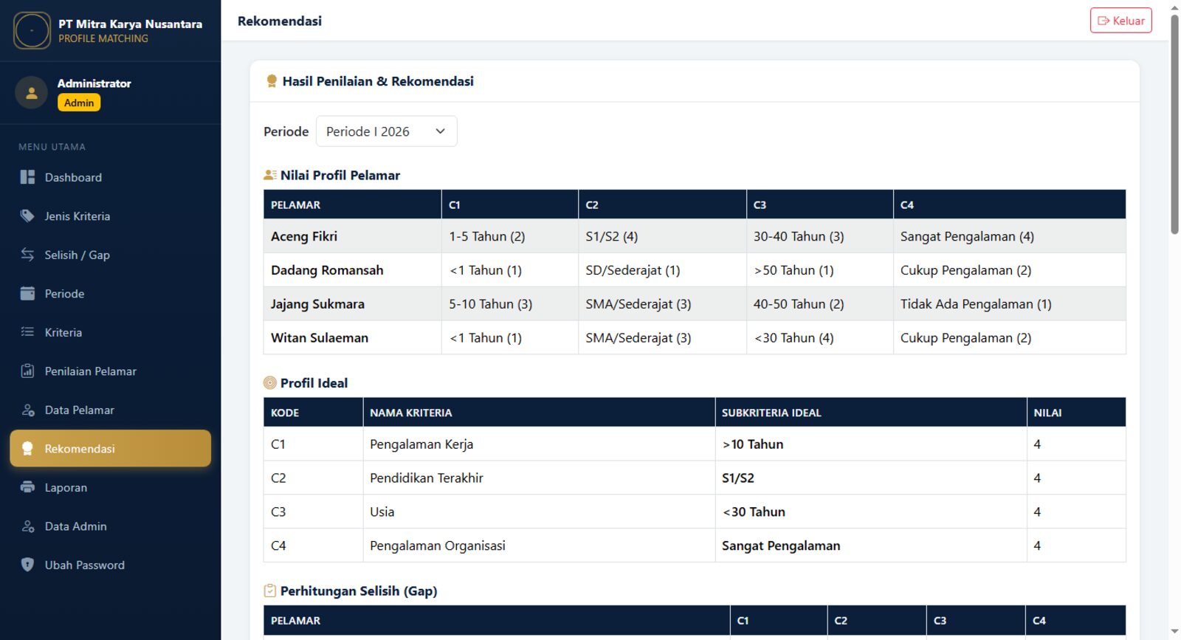
Task: Open Selisih / Gap menu item
Action: [111, 255]
